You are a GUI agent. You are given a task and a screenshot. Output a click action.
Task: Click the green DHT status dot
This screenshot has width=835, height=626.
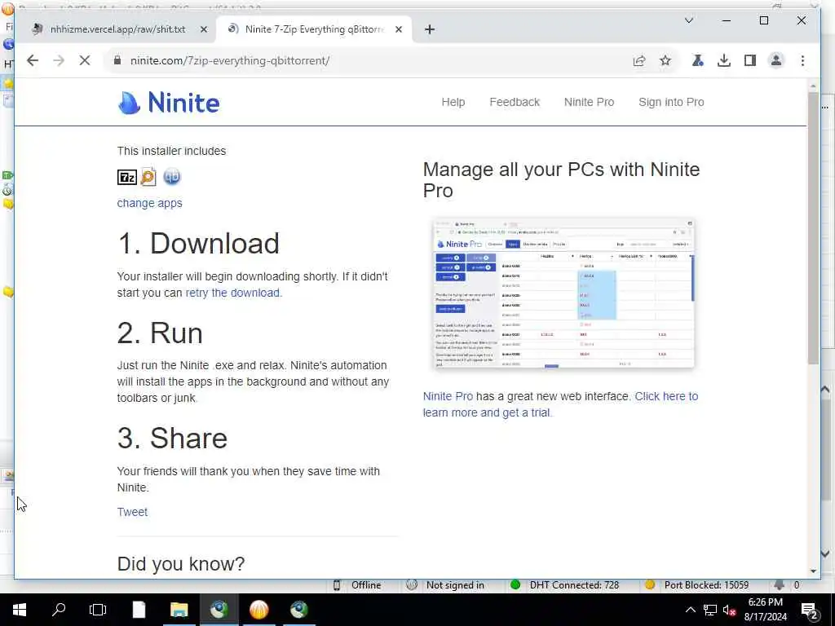(515, 584)
